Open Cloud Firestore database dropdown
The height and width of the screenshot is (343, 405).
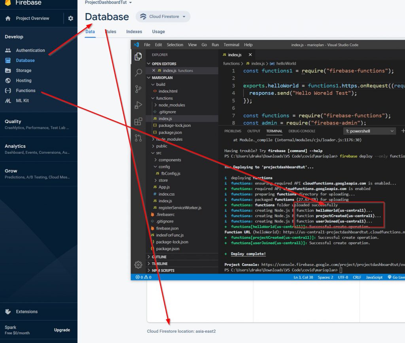coord(163,17)
